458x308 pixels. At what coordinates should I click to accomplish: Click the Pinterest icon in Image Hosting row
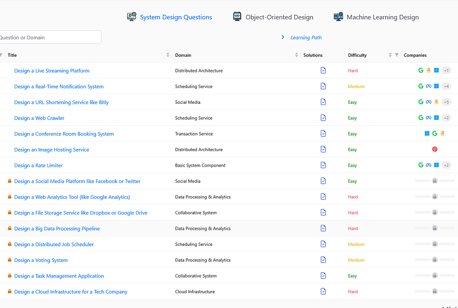pos(435,150)
